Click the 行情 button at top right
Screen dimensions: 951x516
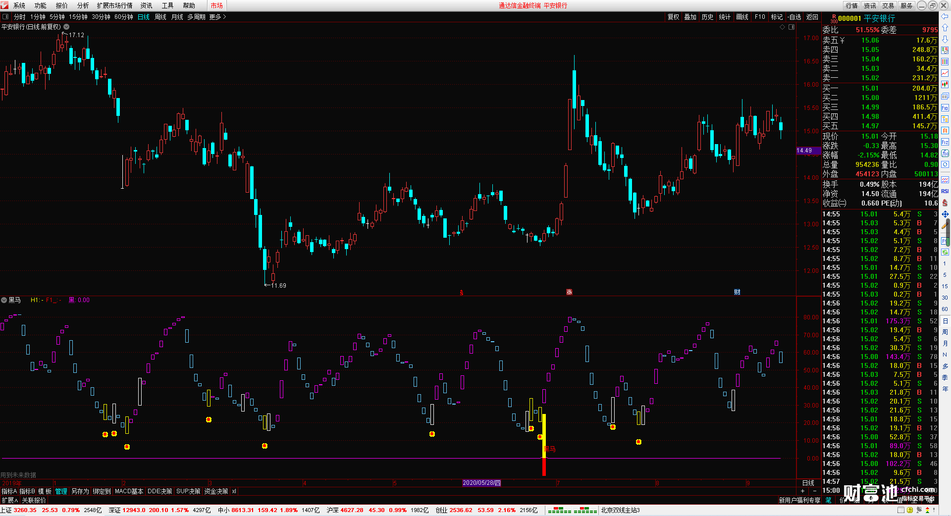point(852,5)
